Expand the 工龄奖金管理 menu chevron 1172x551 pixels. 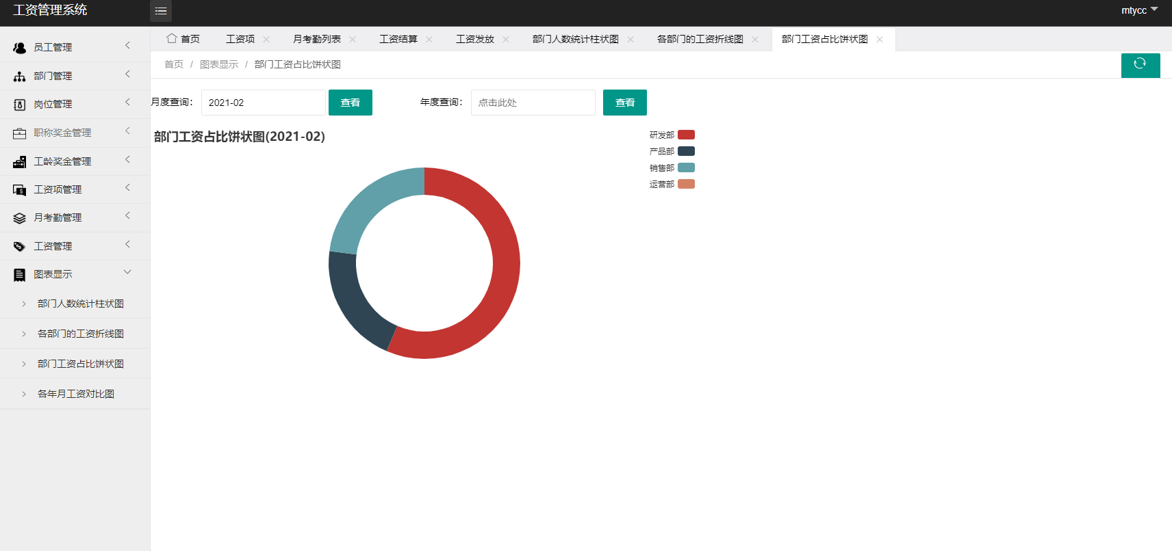click(127, 159)
